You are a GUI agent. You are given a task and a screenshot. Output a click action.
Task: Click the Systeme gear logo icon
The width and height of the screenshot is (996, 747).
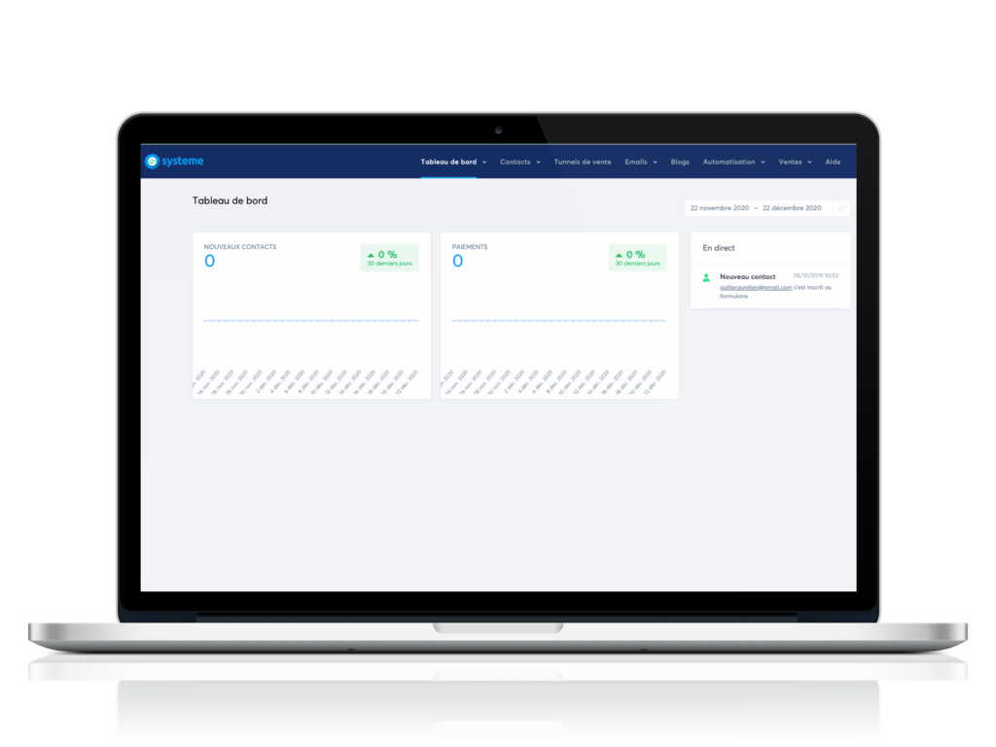coord(152,161)
